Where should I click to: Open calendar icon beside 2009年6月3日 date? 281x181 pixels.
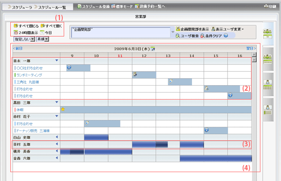[x=153, y=49]
